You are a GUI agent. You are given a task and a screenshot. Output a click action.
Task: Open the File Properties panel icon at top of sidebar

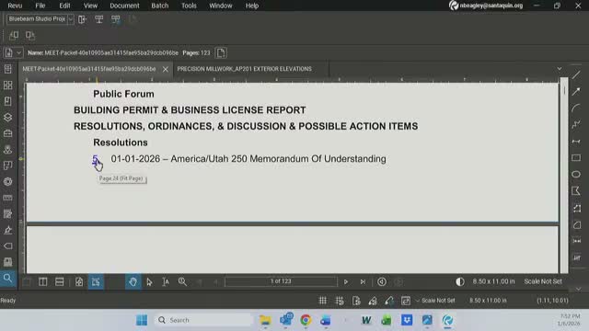(7, 69)
